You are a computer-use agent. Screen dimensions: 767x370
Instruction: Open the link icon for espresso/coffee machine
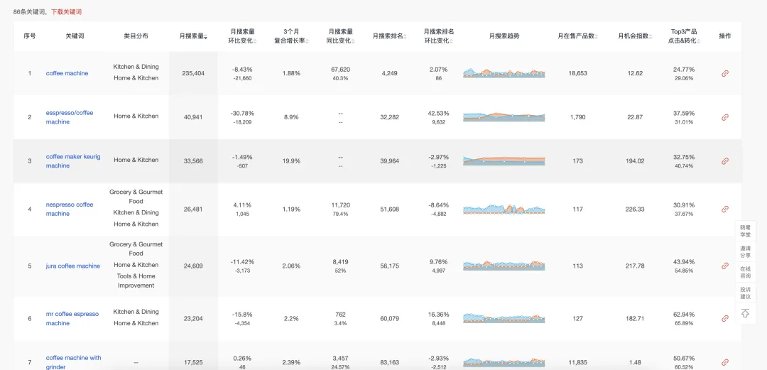[x=725, y=117]
